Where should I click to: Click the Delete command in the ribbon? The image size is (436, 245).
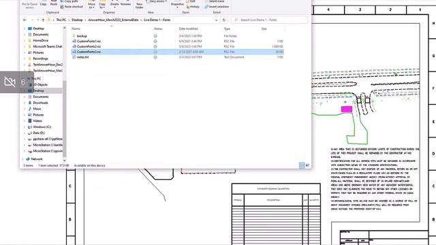(x=114, y=4)
